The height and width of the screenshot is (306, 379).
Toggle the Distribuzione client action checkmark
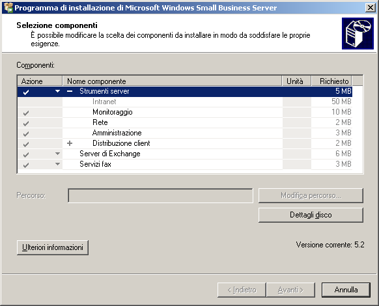click(26, 144)
